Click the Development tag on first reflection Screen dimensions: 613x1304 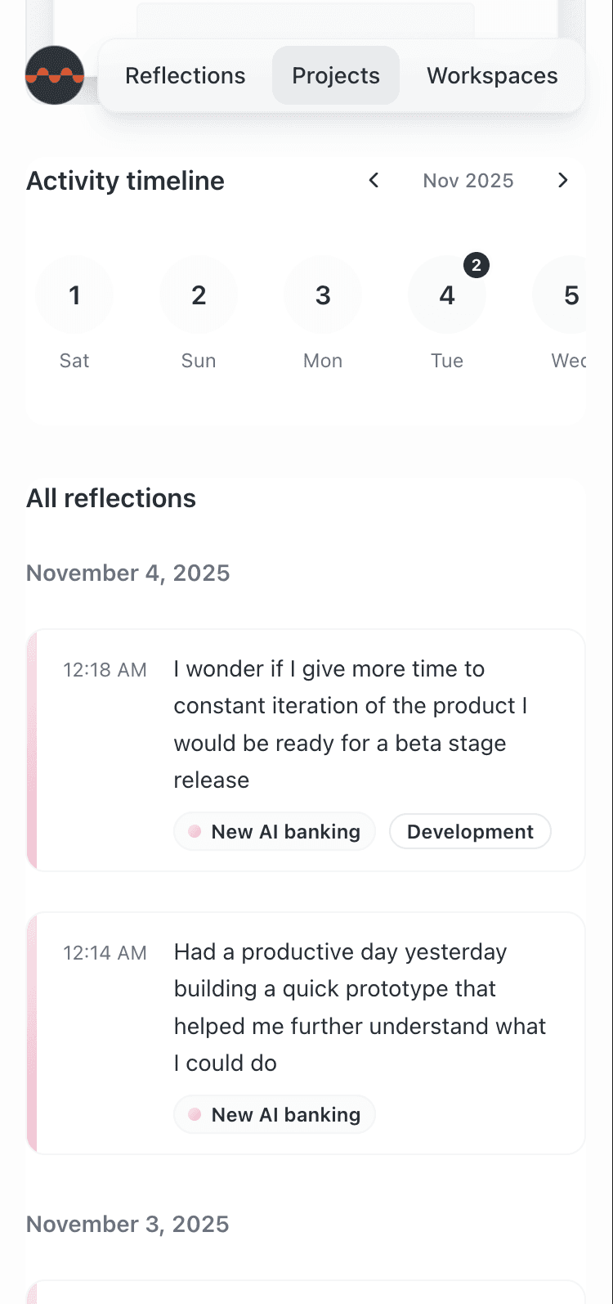470,831
